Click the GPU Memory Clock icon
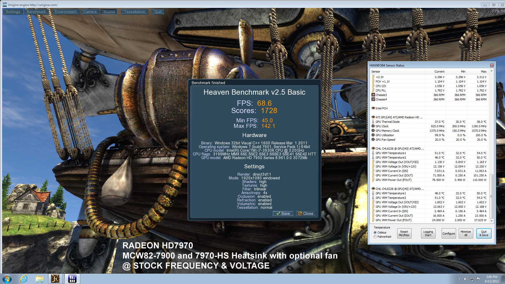This screenshot has width=505, height=284. pos(373,131)
